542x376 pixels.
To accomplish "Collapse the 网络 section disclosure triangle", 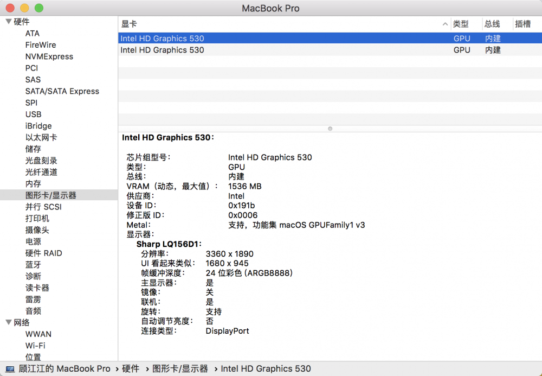I will [x=9, y=322].
